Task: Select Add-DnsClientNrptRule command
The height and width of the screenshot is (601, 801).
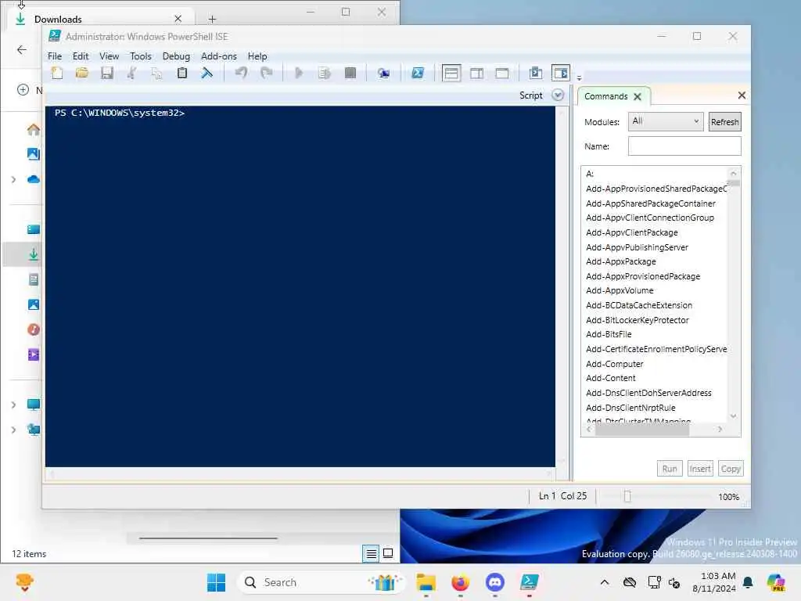Action: 630,408
